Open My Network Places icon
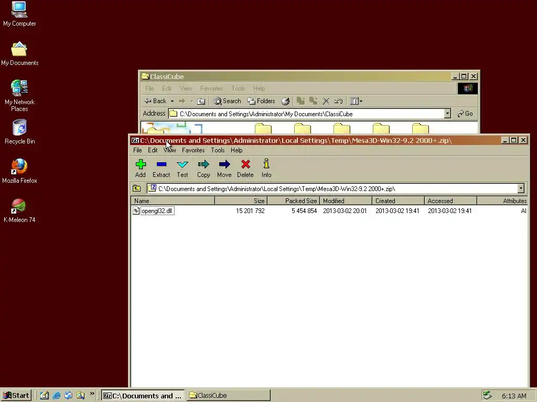 click(19, 96)
